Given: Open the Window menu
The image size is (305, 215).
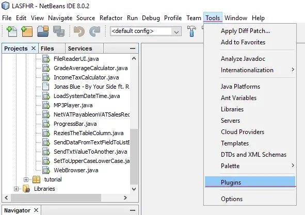Looking at the screenshot, I should coord(236,18).
